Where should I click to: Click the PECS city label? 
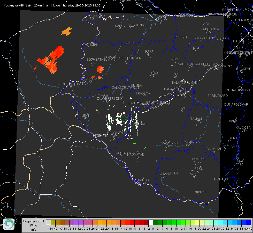(x=198, y=169)
